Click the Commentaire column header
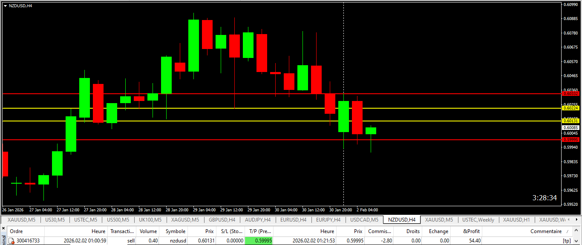The image size is (582, 245). [x=545, y=231]
